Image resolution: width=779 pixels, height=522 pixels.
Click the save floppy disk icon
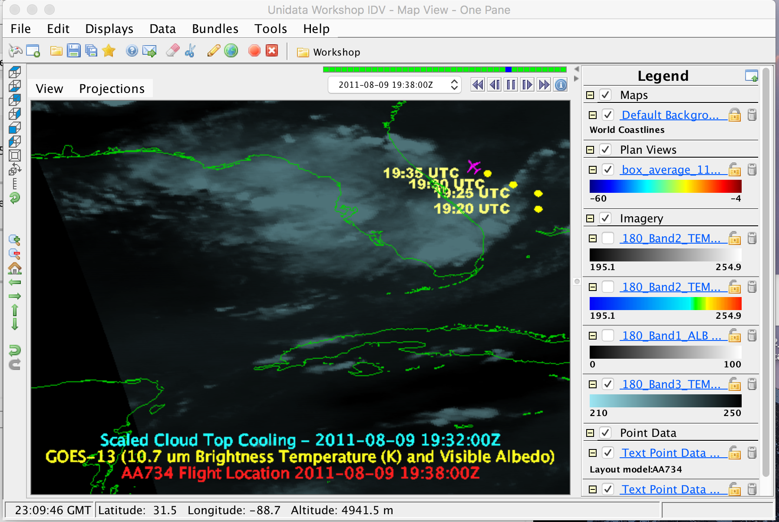point(73,51)
